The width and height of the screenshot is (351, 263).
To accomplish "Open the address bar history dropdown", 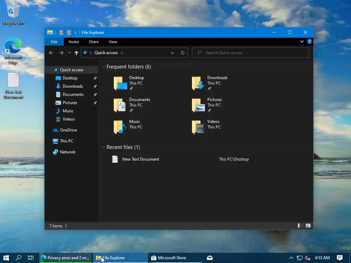I will pos(172,53).
